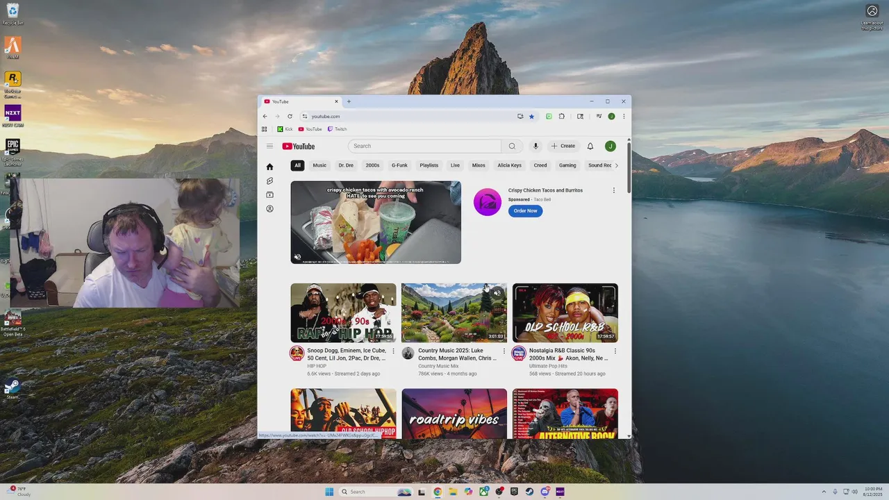Click the Windows taskbar search box
The height and width of the screenshot is (500, 889).
pyautogui.click(x=376, y=492)
